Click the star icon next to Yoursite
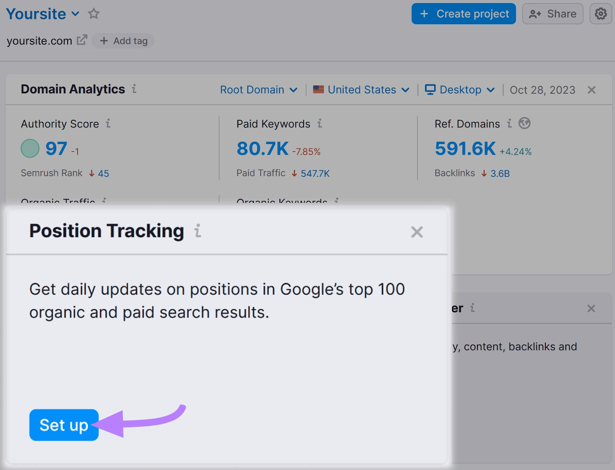 click(93, 14)
